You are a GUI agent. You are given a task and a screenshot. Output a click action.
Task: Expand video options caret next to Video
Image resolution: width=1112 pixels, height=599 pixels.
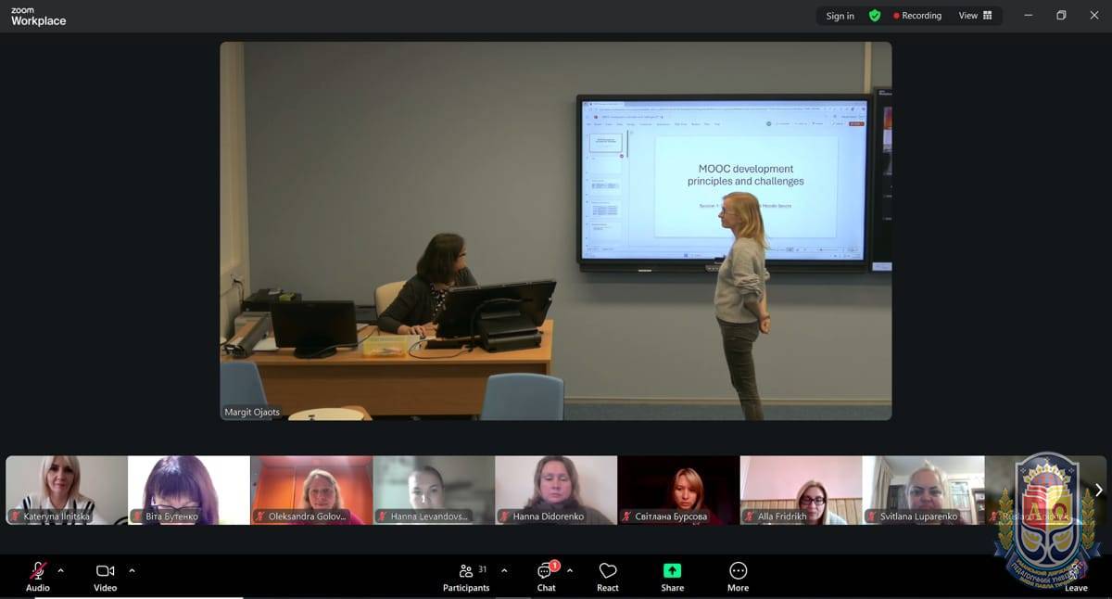click(x=132, y=570)
